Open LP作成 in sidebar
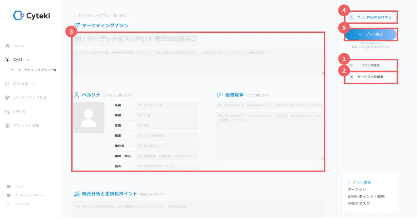Viewport: 417px width, 218px height. coord(19,112)
